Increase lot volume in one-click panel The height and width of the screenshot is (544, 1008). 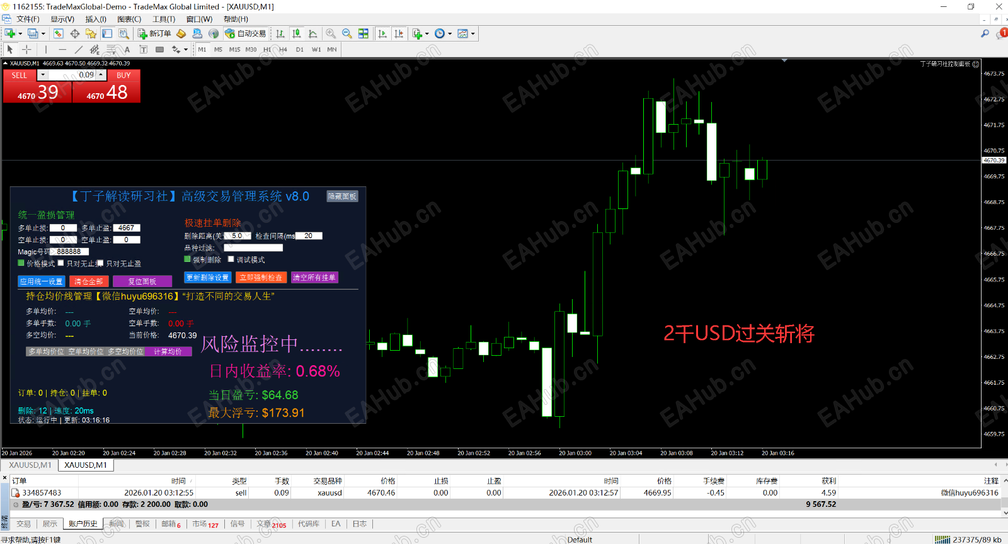[x=101, y=75]
